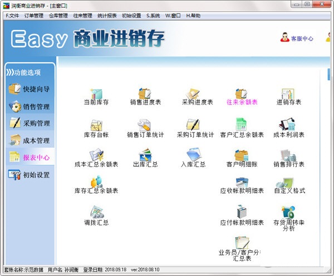The height and width of the screenshot is (276, 334).
Task: Open the 销售进度表 icon
Action: pyautogui.click(x=145, y=97)
